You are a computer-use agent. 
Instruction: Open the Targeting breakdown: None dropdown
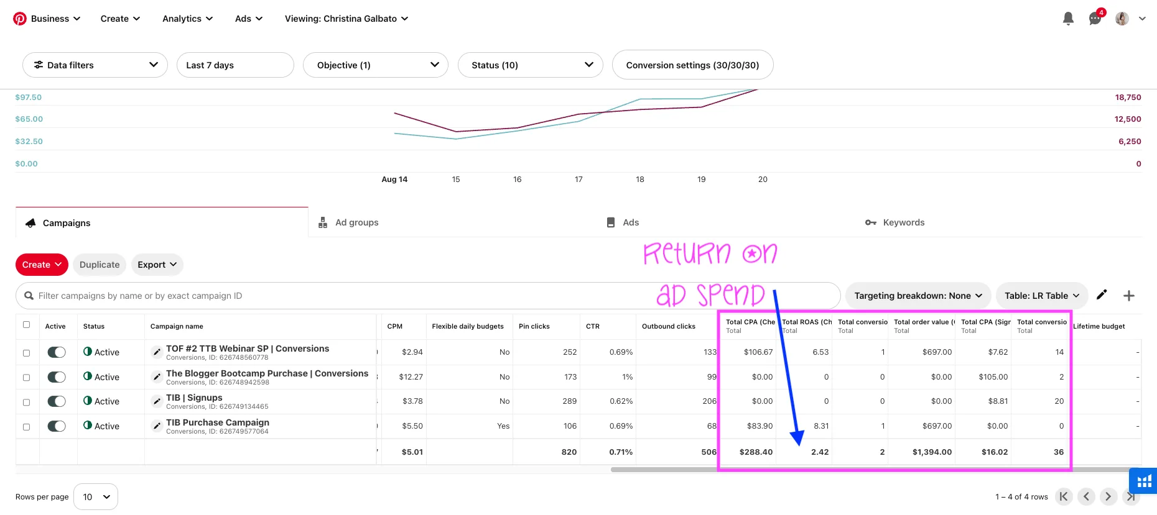(918, 296)
